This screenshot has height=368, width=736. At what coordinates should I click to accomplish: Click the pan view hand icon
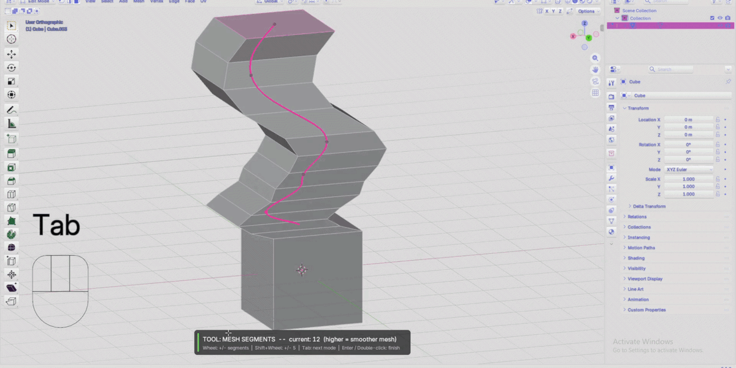[595, 70]
